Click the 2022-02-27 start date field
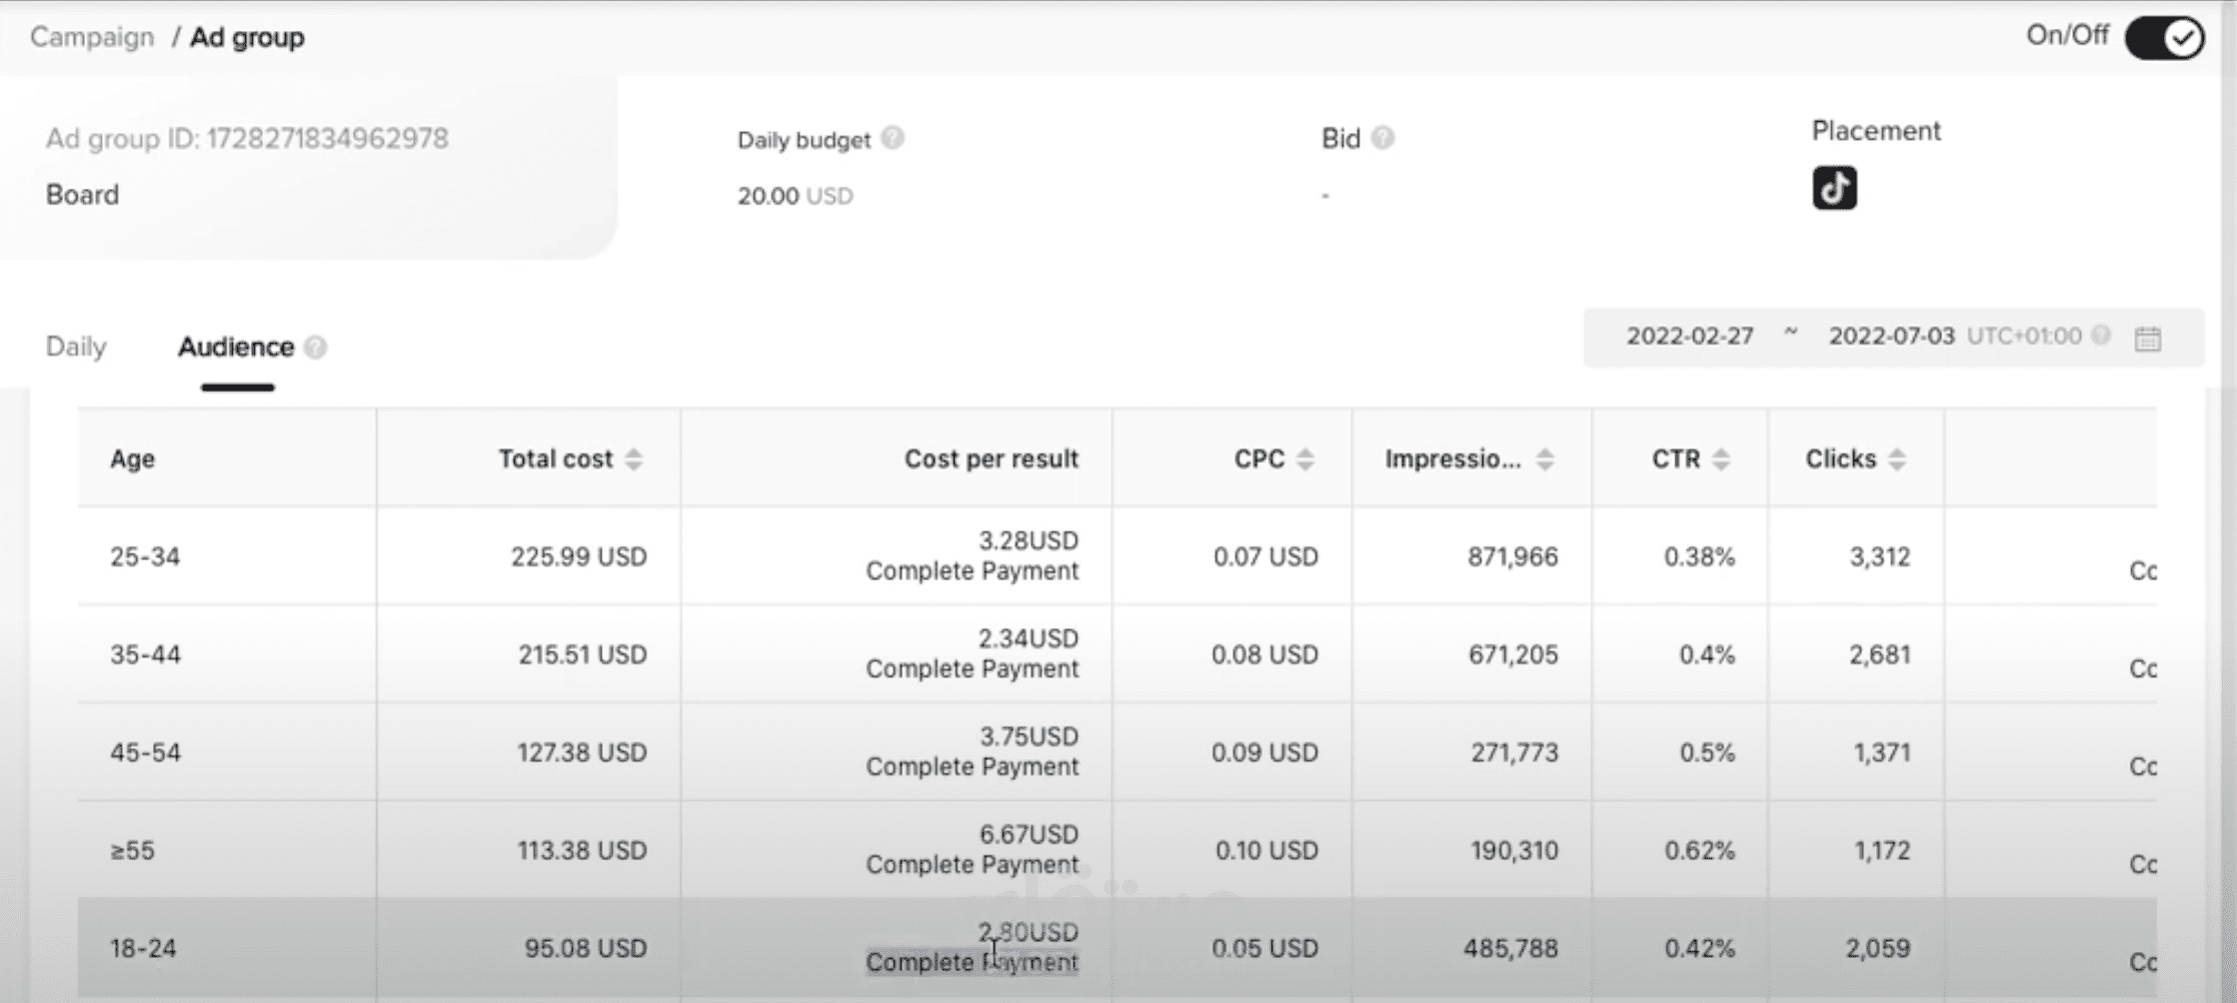2237x1003 pixels. 1689,336
